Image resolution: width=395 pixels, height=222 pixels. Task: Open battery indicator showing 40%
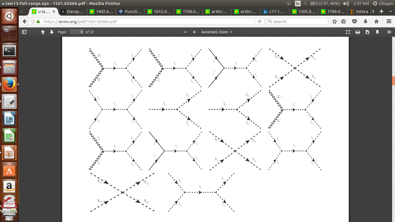(x=325, y=3)
